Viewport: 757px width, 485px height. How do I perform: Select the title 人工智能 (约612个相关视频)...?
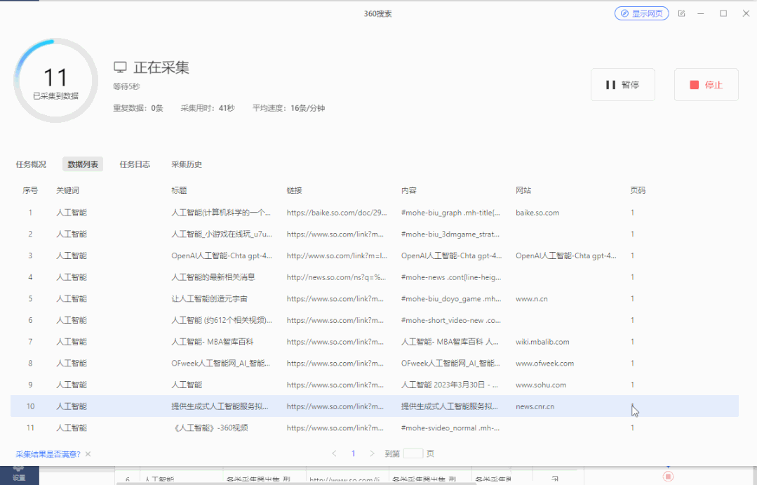(x=222, y=320)
